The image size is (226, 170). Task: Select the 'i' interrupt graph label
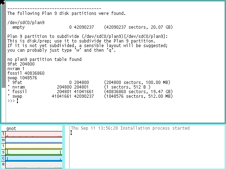(x=3, y=146)
